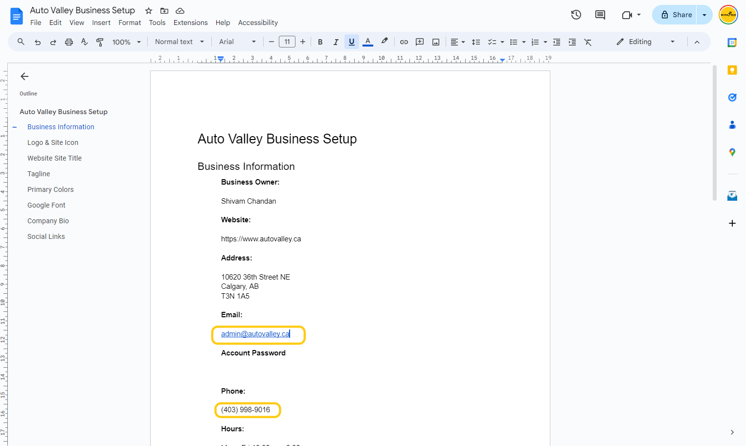746x446 pixels.
Task: Undo the last action
Action: [x=38, y=42]
